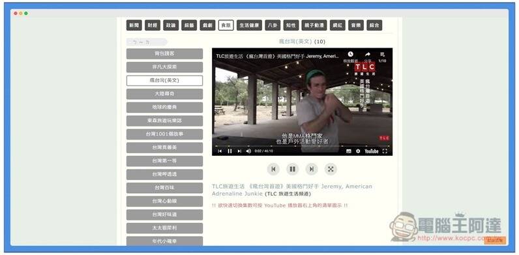519x255 pixels.
Task: Click round previous button below video
Action: click(273, 169)
